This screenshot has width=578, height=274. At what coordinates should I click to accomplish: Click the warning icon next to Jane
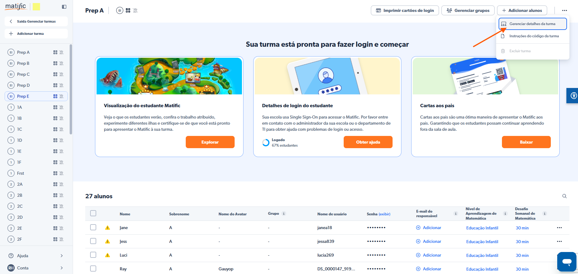pyautogui.click(x=108, y=228)
